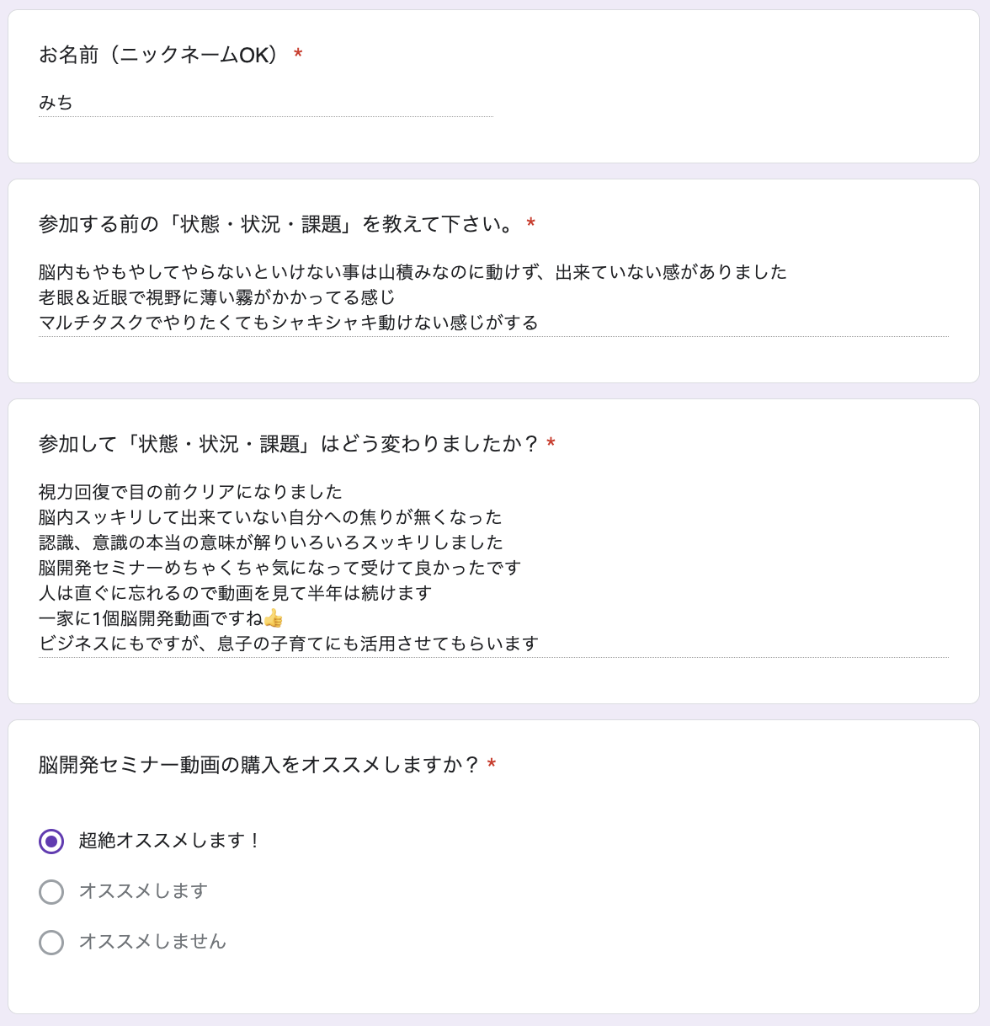Image resolution: width=990 pixels, height=1026 pixels.
Task: Click the お名前（ニックネームOK） question title
Action: tap(159, 56)
